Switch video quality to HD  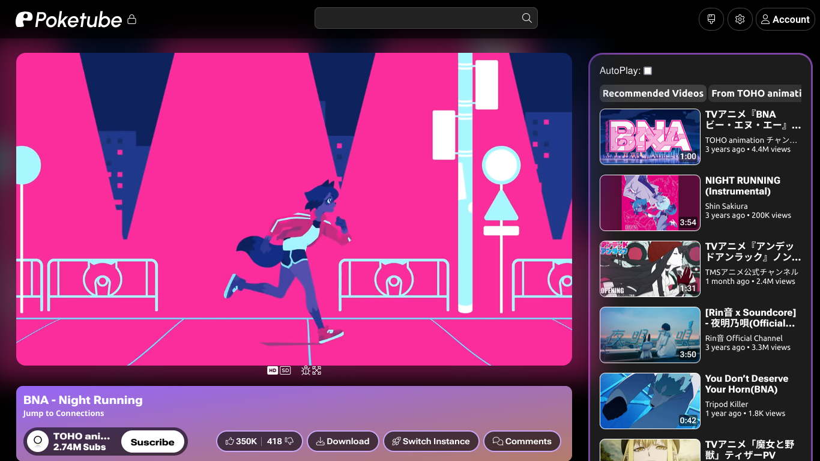(x=273, y=370)
